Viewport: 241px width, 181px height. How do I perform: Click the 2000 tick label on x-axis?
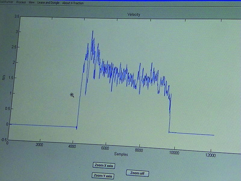tap(39, 145)
